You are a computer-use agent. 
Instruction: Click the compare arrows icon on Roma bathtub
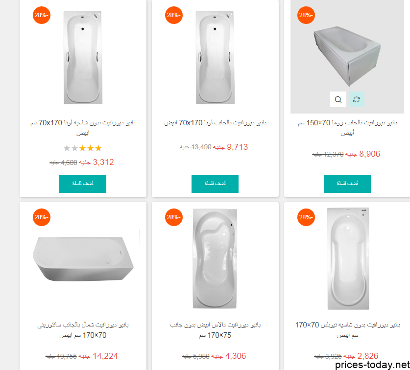(357, 99)
